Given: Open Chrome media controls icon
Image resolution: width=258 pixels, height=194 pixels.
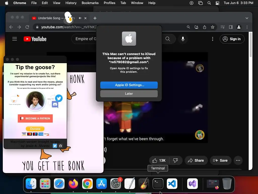Looking at the screenshot, I should pos(222,27).
